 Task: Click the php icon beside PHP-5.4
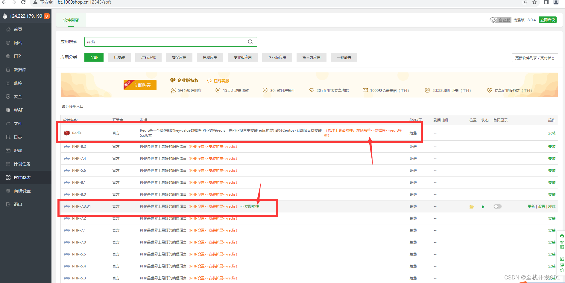67,266
